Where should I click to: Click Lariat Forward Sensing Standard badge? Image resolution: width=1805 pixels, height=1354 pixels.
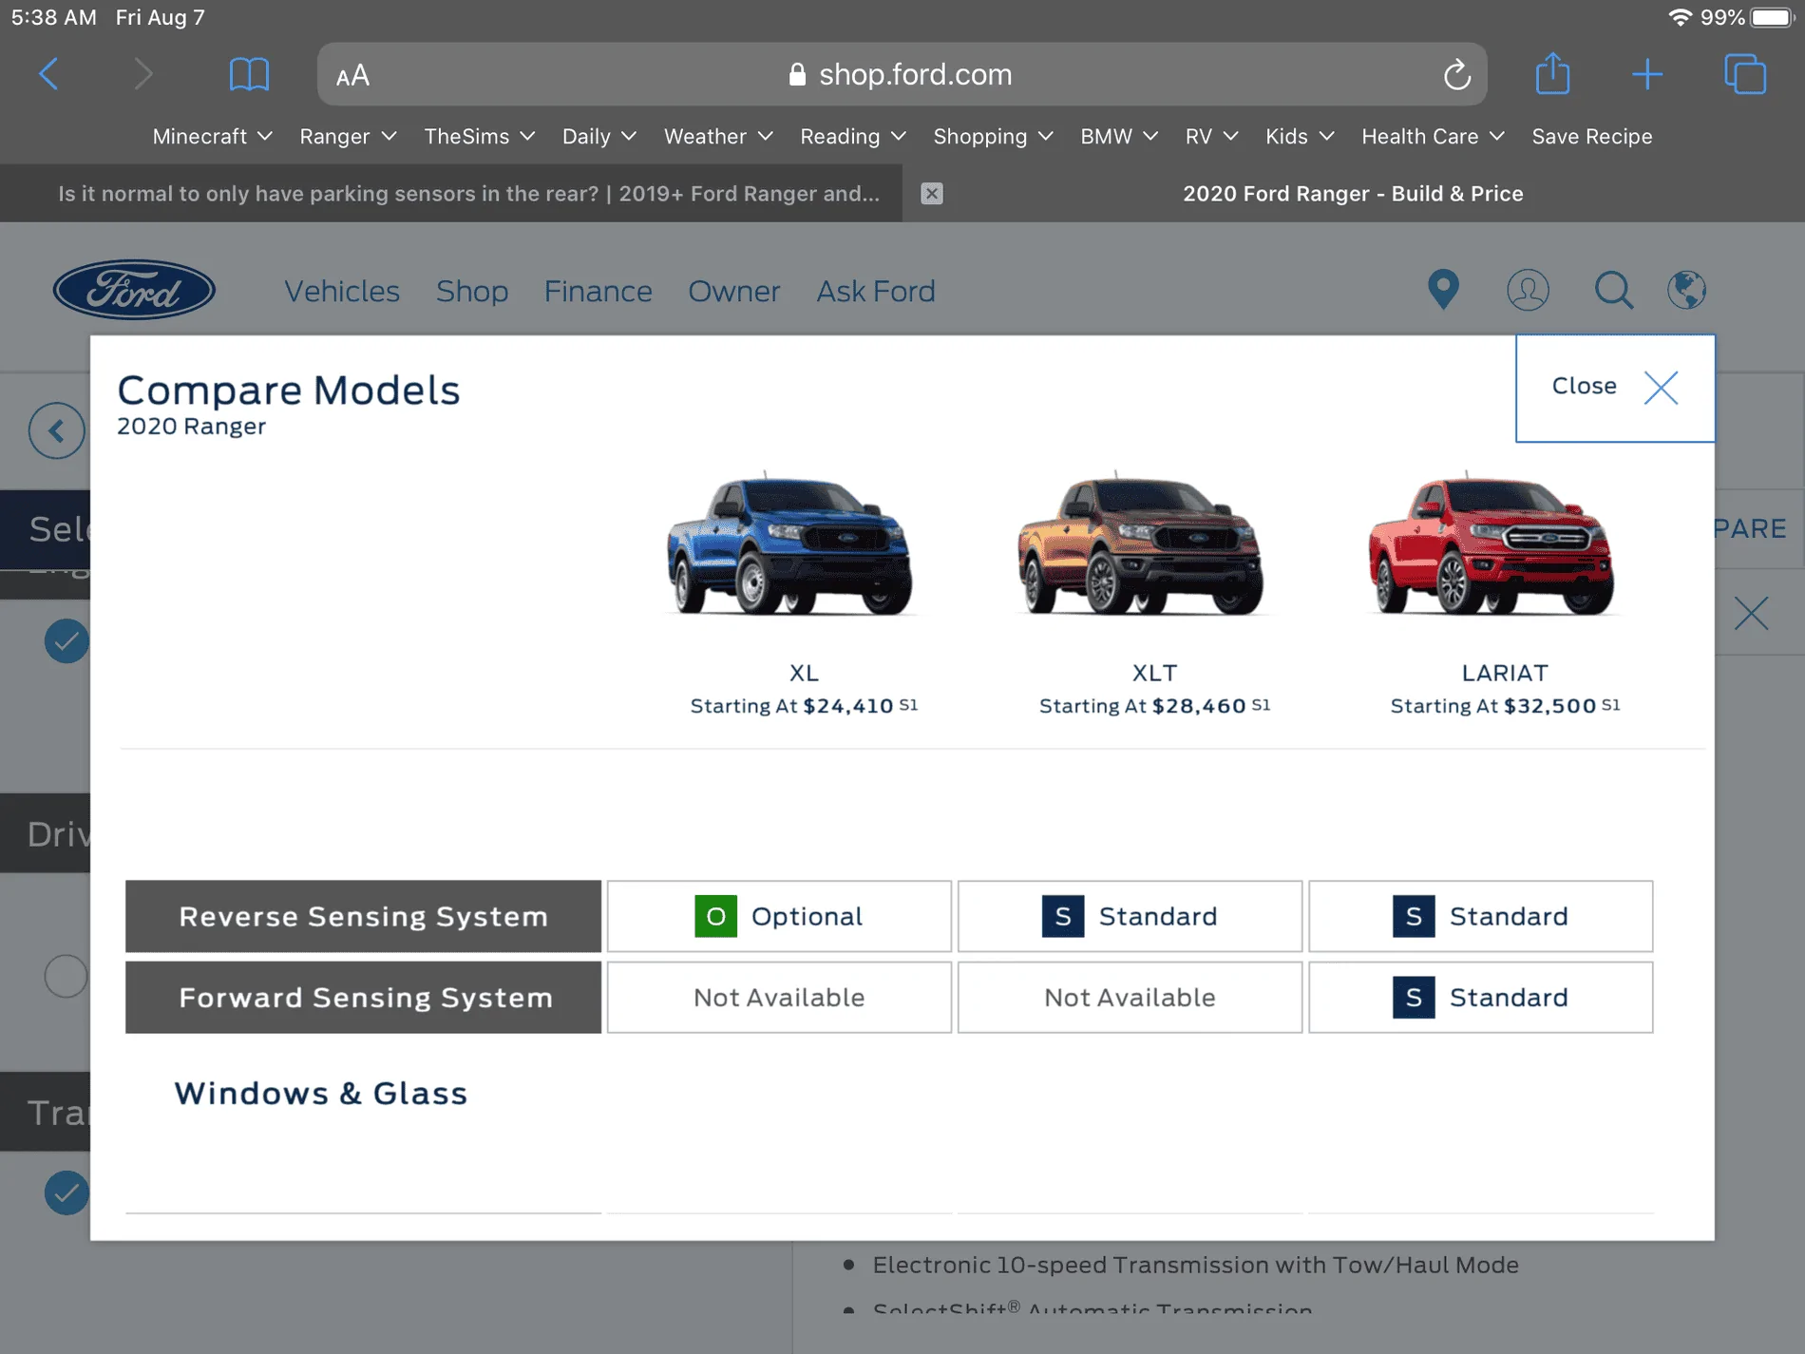tap(1414, 998)
